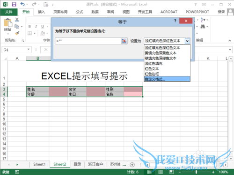Switch to the 开发工具 ribbon tab

[145, 12]
